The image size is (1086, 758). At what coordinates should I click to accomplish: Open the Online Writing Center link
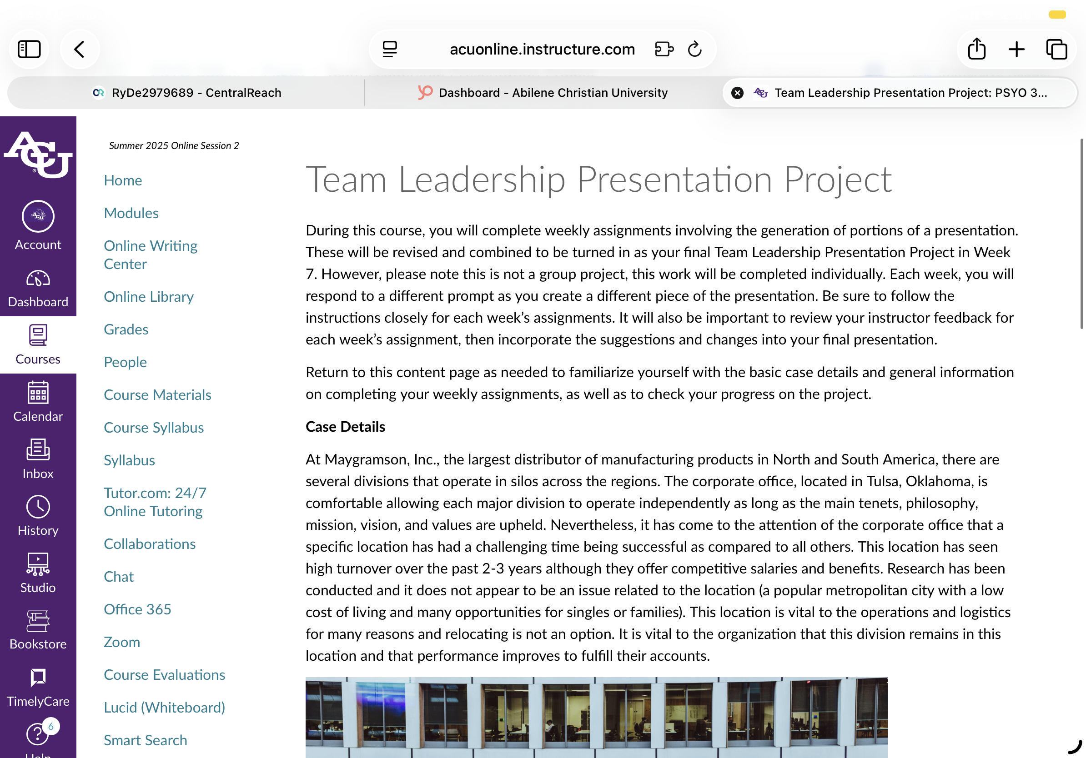coord(151,255)
